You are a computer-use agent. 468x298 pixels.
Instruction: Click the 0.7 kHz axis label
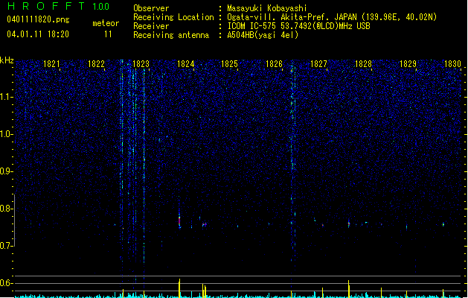pyautogui.click(x=6, y=246)
